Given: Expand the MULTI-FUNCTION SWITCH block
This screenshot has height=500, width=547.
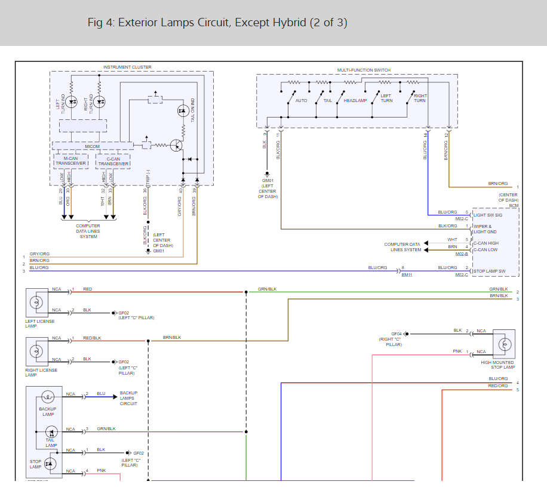Looking at the screenshot, I should 365,70.
